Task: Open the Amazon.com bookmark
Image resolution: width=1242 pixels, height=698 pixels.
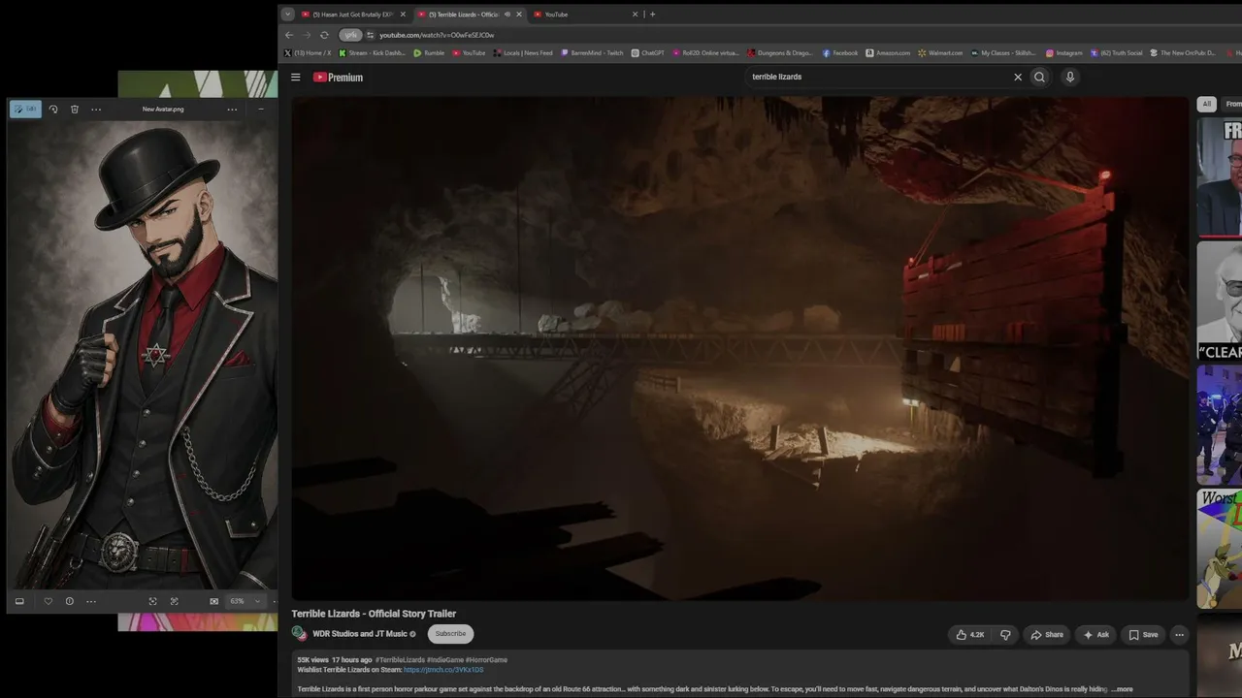Action: point(888,53)
